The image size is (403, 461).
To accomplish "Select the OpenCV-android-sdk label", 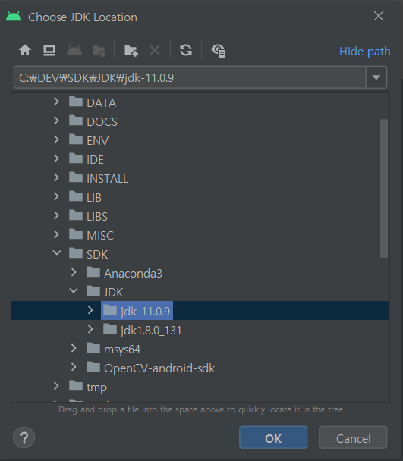I will [x=159, y=368].
